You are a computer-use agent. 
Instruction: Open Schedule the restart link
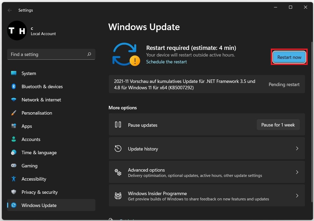click(166, 62)
